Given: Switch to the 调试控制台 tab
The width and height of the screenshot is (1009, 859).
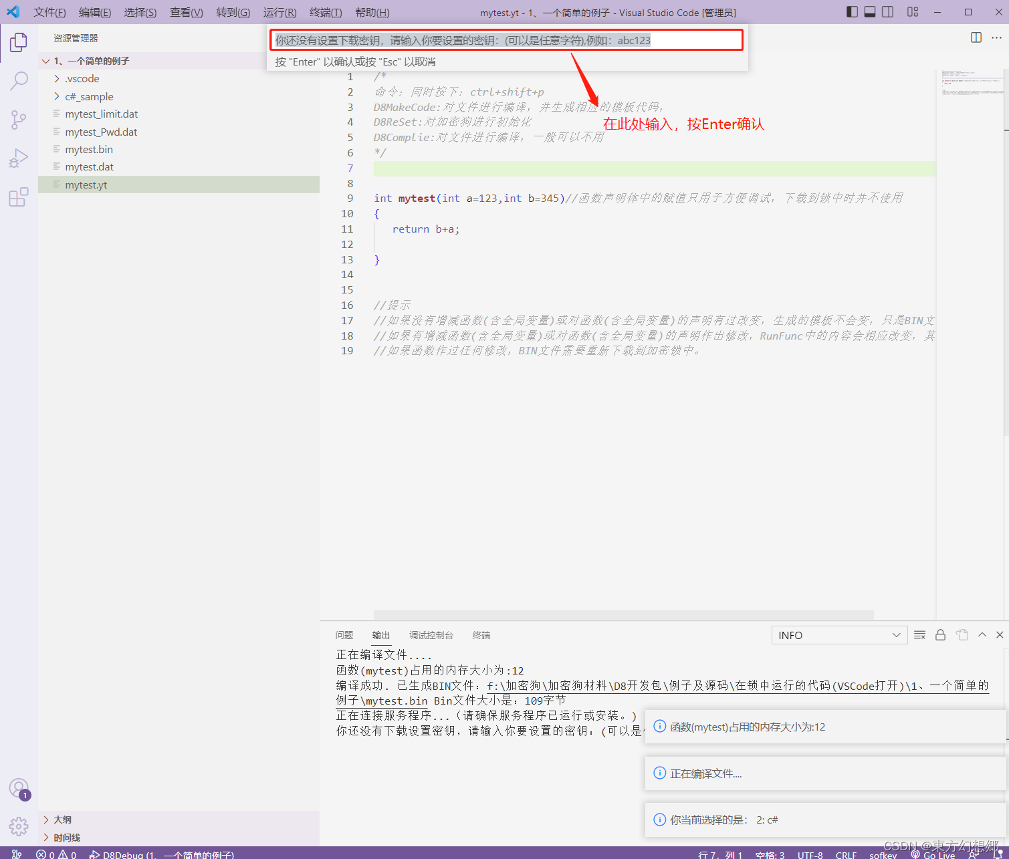Looking at the screenshot, I should click(x=431, y=635).
